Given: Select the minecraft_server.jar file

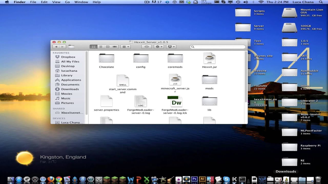Looking at the screenshot, I should [x=175, y=83].
